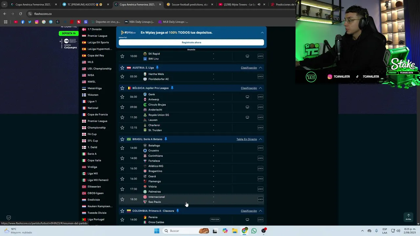
Task: Collapse the COLOMBIA Primera A Clausura section
Action: [260, 211]
